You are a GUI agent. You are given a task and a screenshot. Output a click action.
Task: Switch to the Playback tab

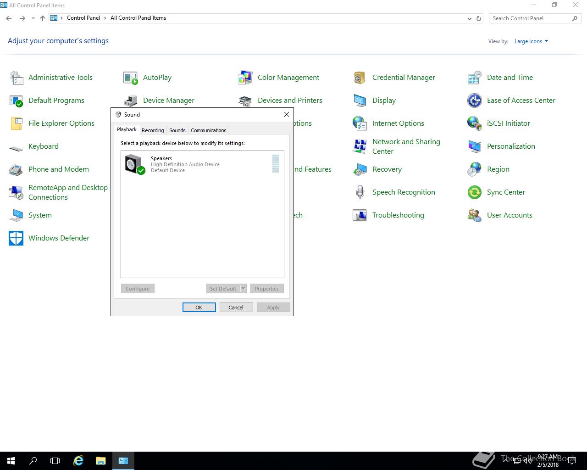127,129
